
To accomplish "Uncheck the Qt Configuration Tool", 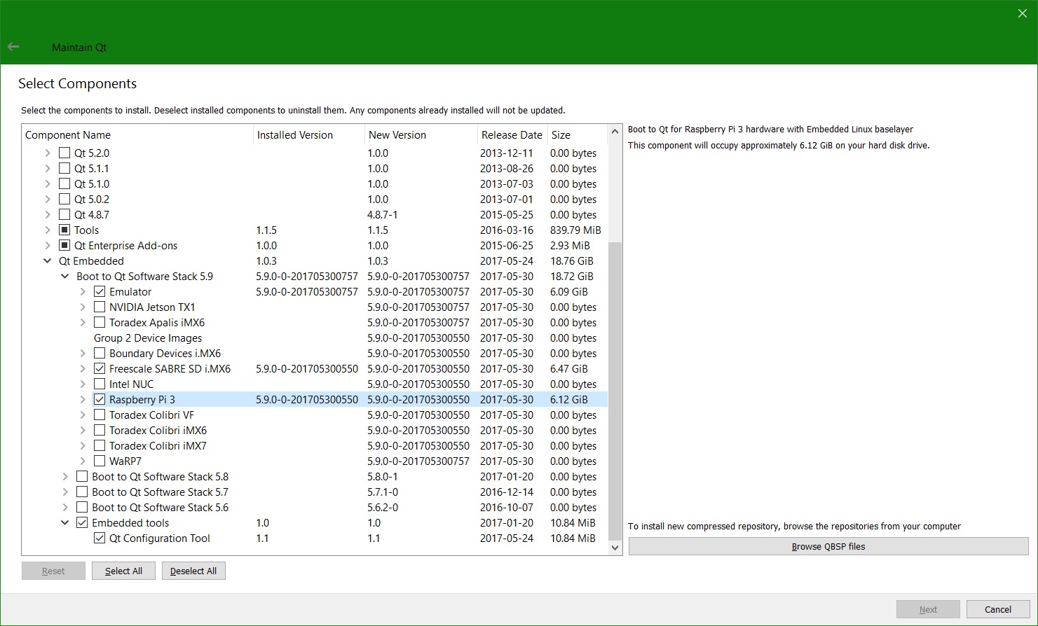I will click(x=100, y=538).
